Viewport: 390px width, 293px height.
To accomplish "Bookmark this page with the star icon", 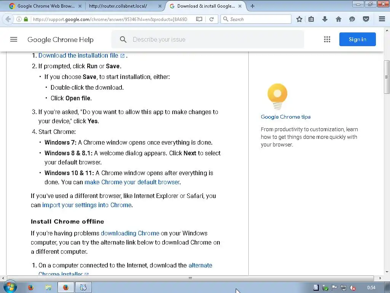I will coord(299,19).
